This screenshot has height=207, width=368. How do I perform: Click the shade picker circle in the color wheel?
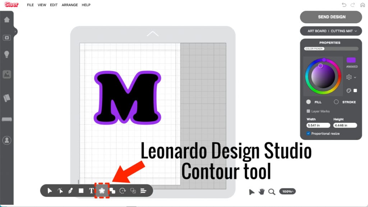click(320, 66)
